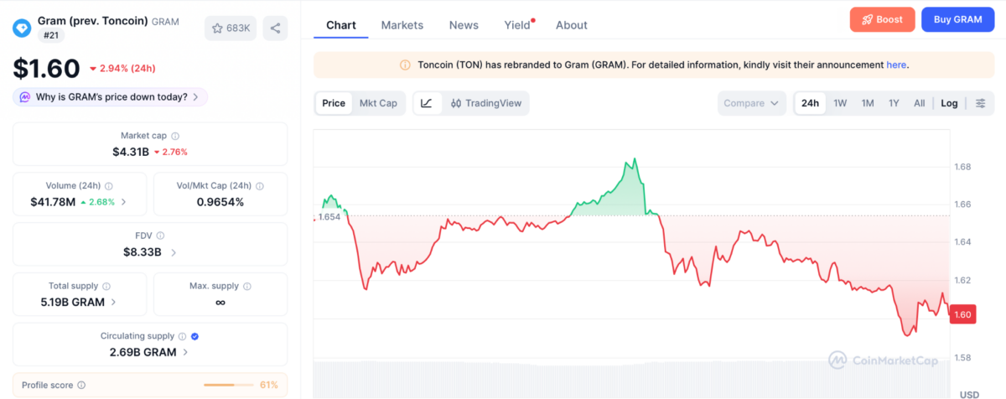Expand Volume (24h) $41.78M details
The image size is (1006, 399).
click(124, 202)
